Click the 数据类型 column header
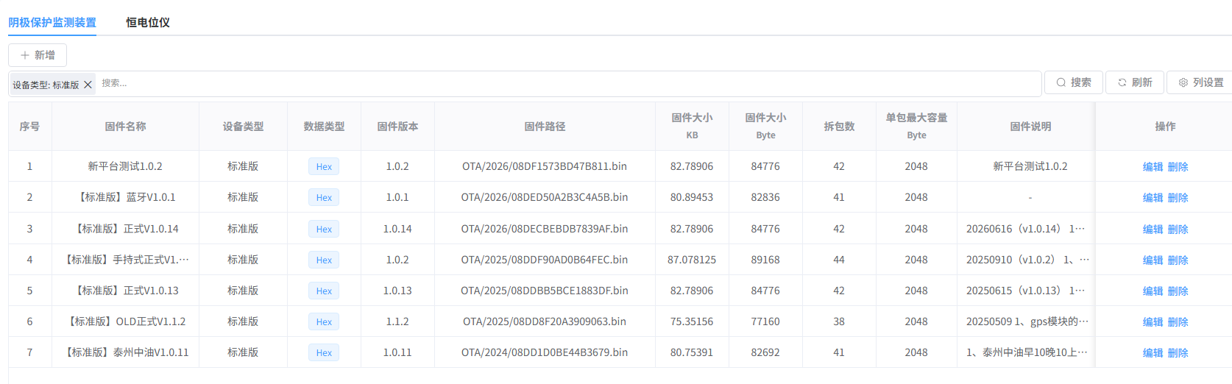The width and height of the screenshot is (1232, 384). (x=325, y=127)
